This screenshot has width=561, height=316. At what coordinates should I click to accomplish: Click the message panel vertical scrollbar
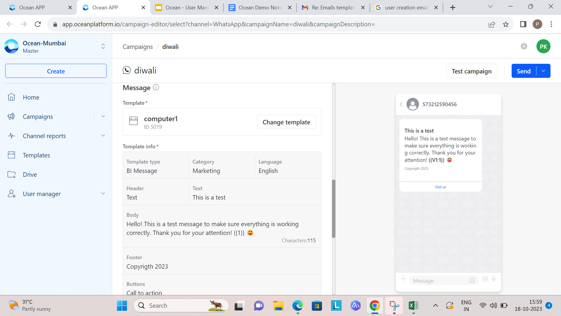pos(334,208)
